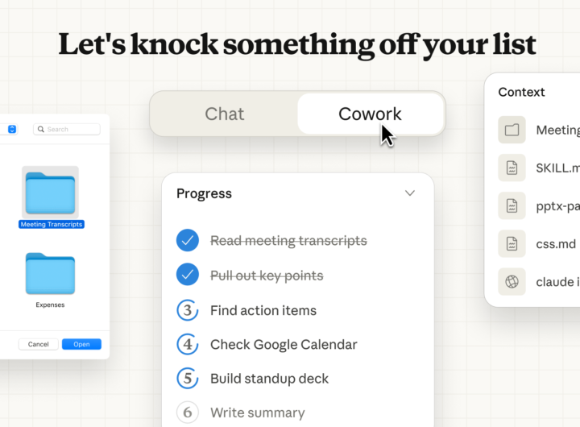Click the folder icon in Context panel
Image resolution: width=580 pixels, height=427 pixels.
pyautogui.click(x=512, y=130)
